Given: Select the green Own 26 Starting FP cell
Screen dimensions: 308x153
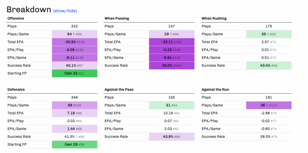Looking at the screenshot, I should (75, 144).
